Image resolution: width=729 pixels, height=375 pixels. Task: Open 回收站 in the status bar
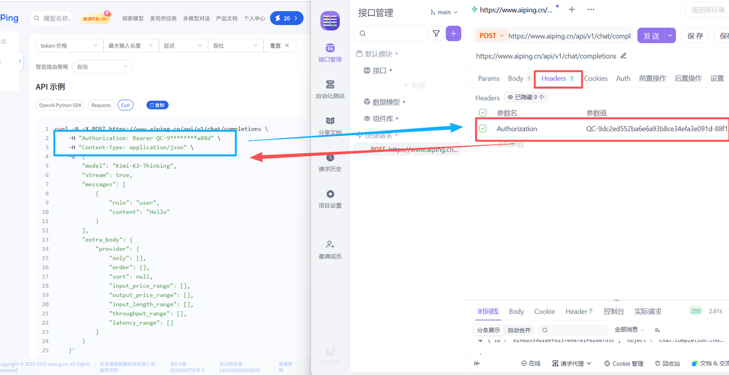tap(667, 364)
